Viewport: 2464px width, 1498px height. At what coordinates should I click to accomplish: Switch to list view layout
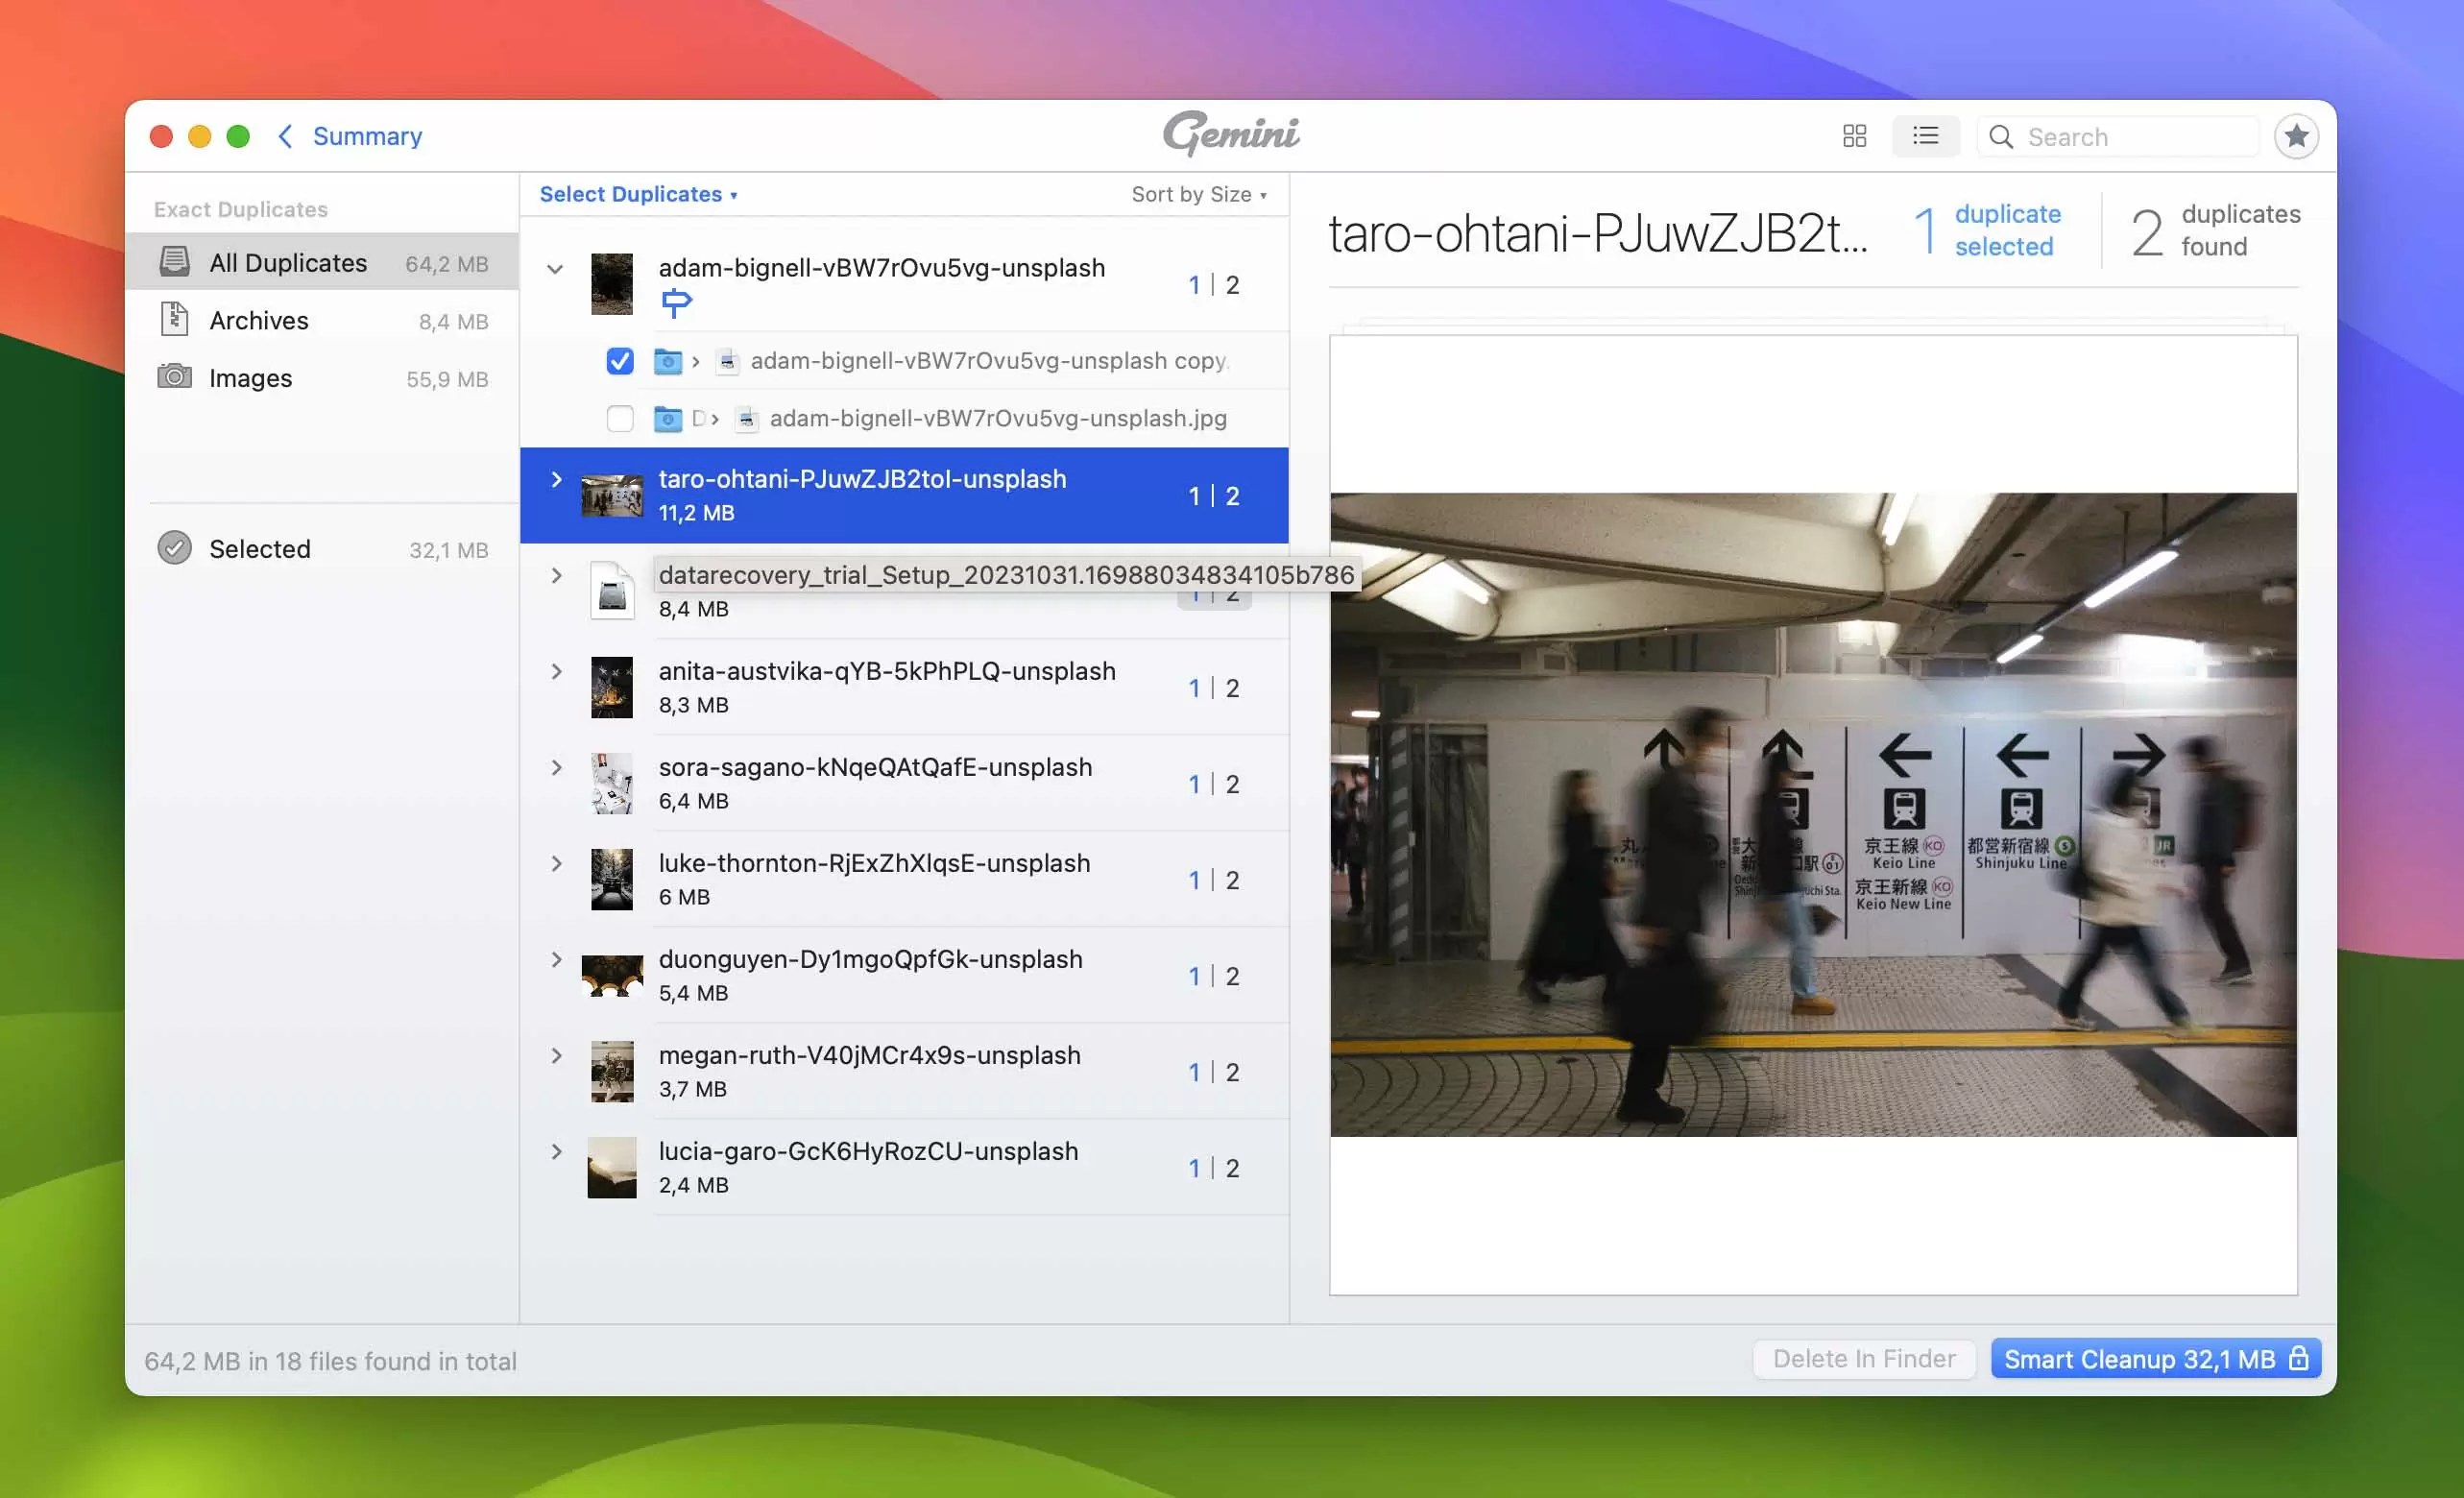[x=1926, y=136]
